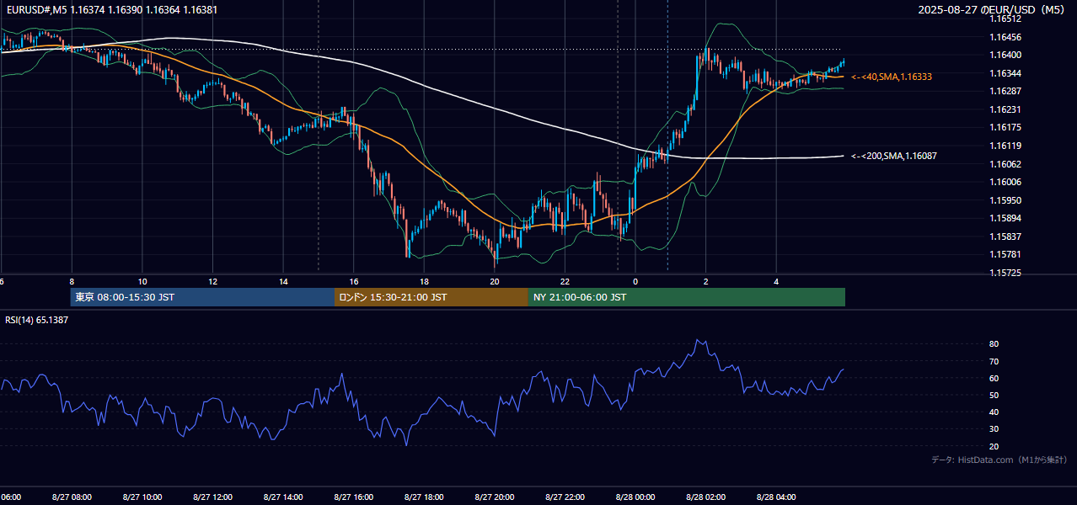Image resolution: width=1077 pixels, height=505 pixels.
Task: Click price level 1.16006 on the axis
Action: point(1007,182)
